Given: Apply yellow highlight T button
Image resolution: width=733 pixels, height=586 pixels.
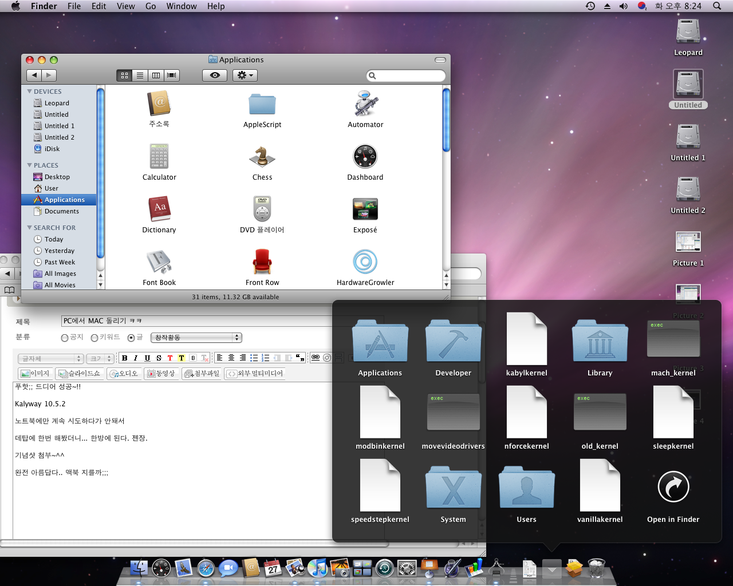Looking at the screenshot, I should coord(182,358).
